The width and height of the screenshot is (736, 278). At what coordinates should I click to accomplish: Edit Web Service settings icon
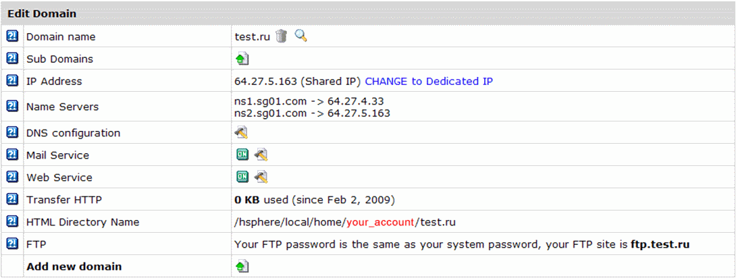[x=261, y=177]
